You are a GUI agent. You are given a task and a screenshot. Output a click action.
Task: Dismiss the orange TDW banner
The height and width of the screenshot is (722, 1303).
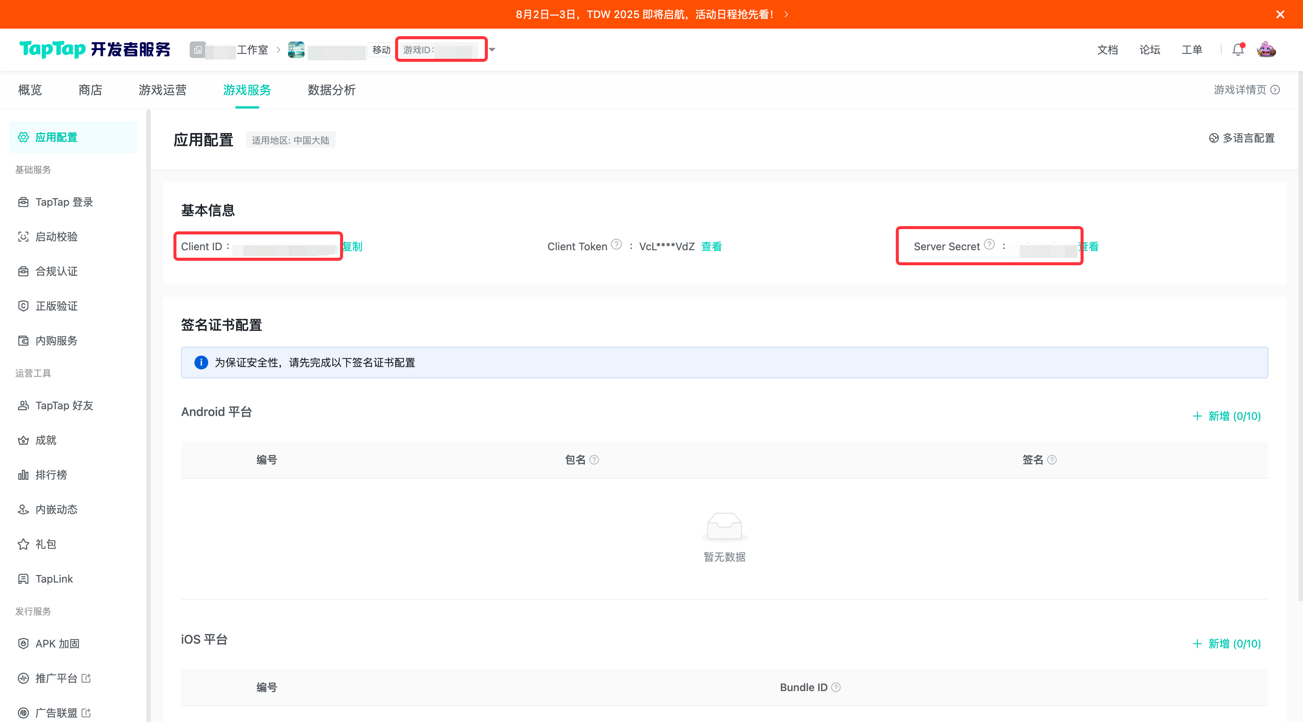1280,14
